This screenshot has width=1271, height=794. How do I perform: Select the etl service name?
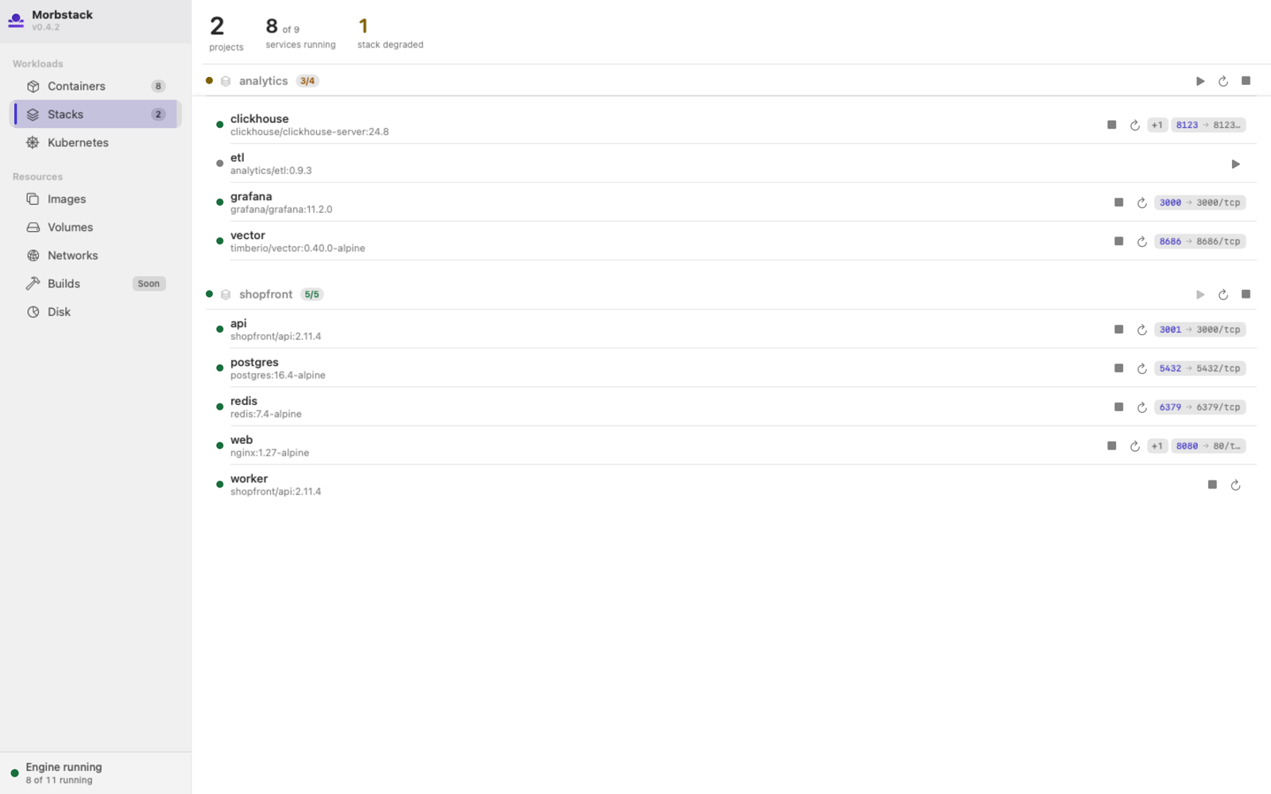click(238, 158)
